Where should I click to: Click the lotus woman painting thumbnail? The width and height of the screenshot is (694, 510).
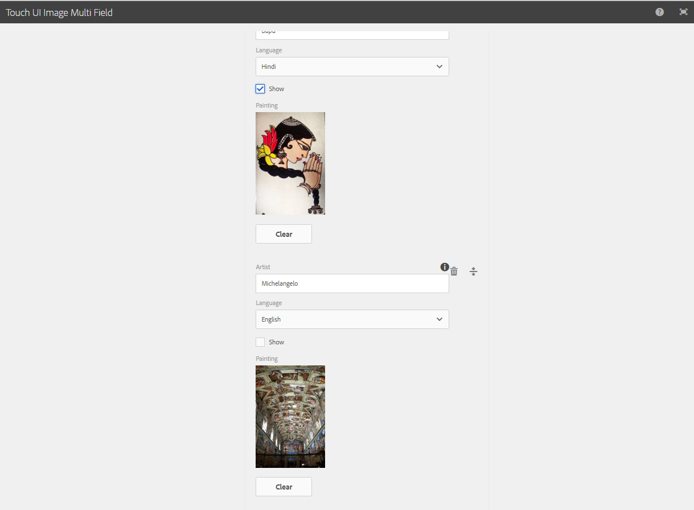pos(290,163)
